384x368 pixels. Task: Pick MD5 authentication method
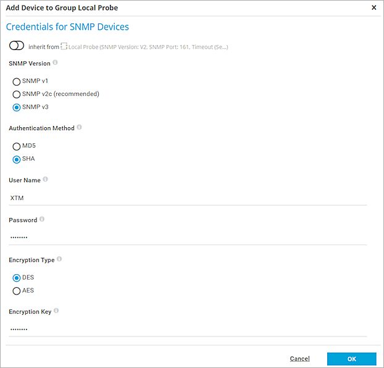[x=17, y=146]
